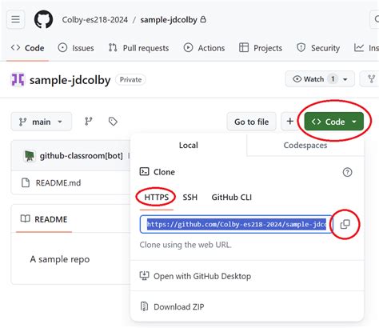Choose the HTTPS clone option
Image resolution: width=379 pixels, height=328 pixels.
[157, 198]
